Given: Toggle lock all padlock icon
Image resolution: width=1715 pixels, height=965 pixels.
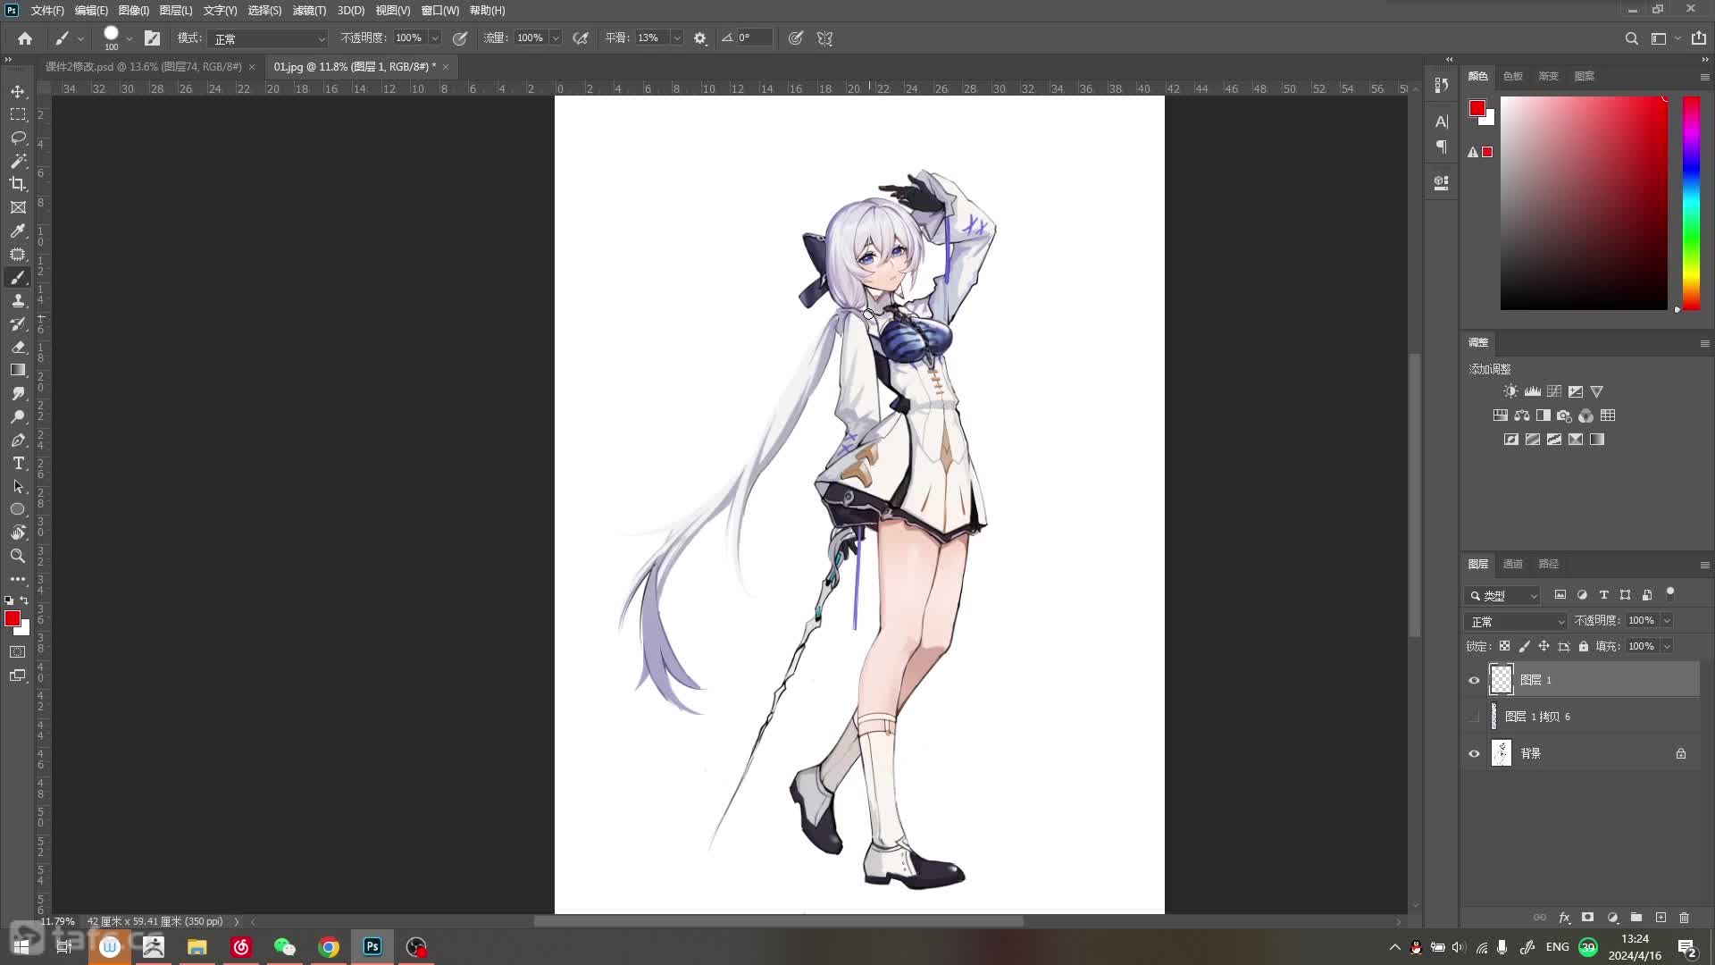Looking at the screenshot, I should coord(1584,646).
